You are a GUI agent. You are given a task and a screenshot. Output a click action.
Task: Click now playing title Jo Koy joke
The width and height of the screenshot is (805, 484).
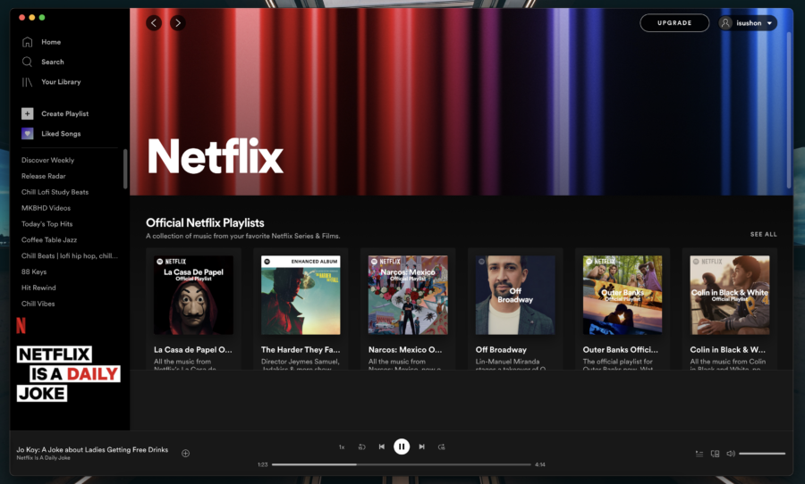click(x=92, y=450)
